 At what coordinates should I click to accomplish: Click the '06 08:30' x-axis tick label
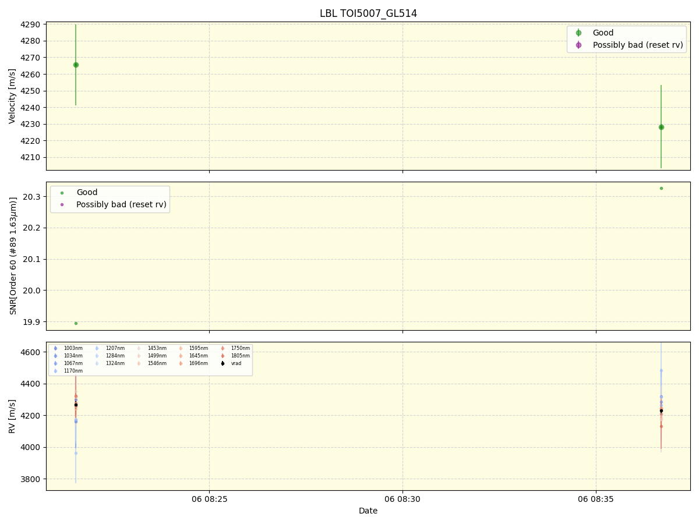click(x=403, y=500)
